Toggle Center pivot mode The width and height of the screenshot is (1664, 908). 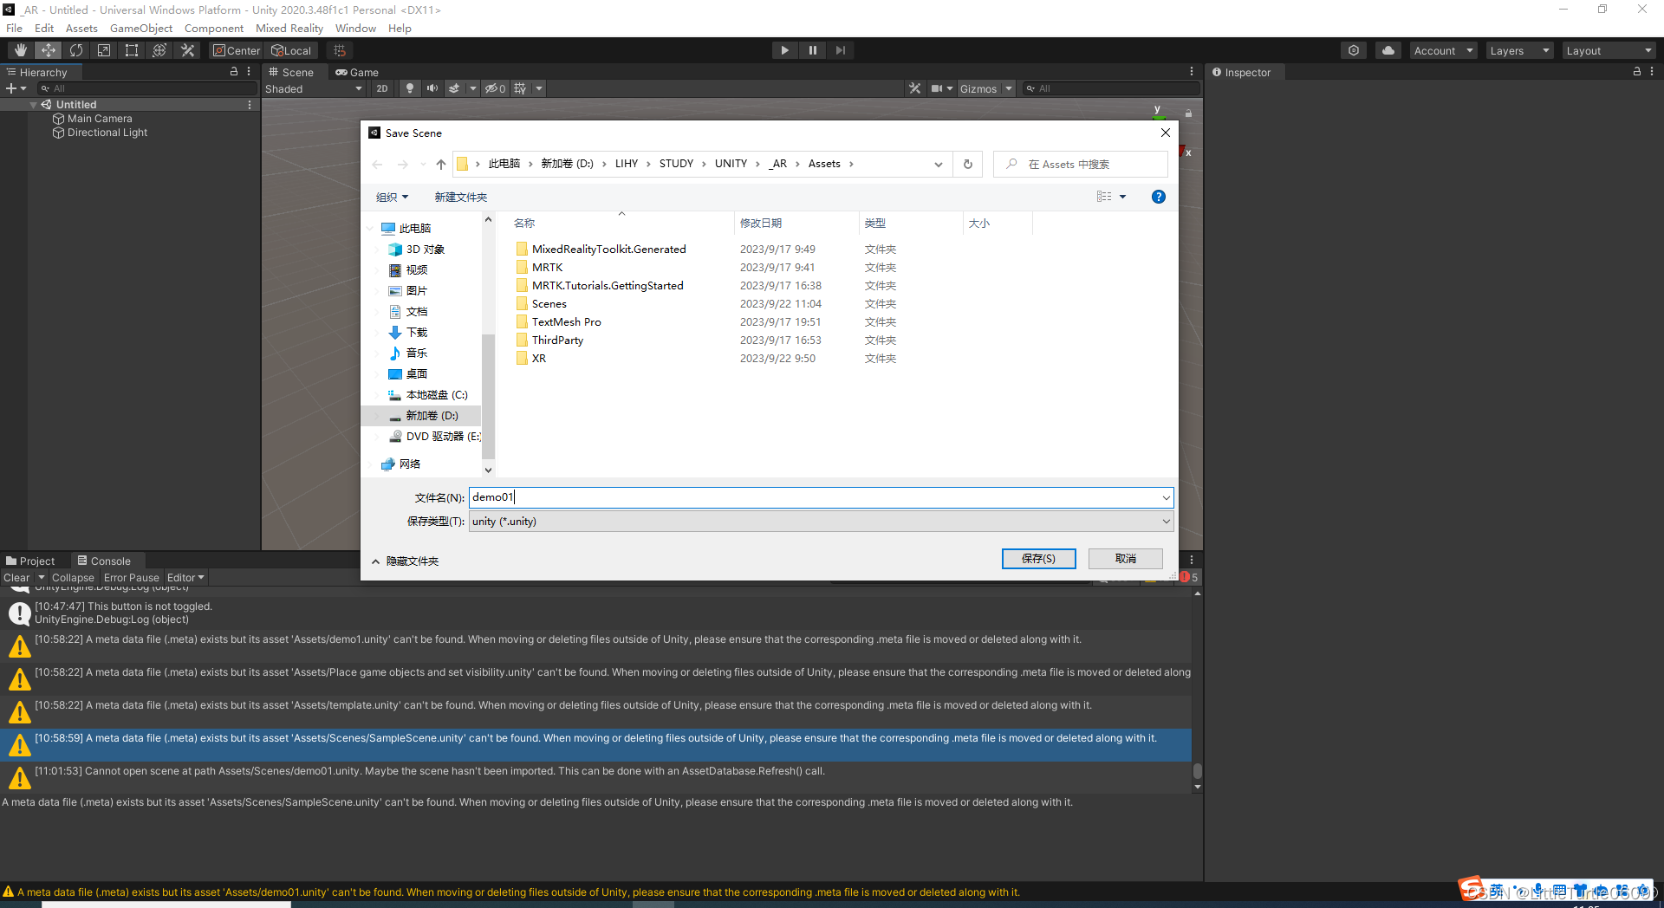pos(237,50)
